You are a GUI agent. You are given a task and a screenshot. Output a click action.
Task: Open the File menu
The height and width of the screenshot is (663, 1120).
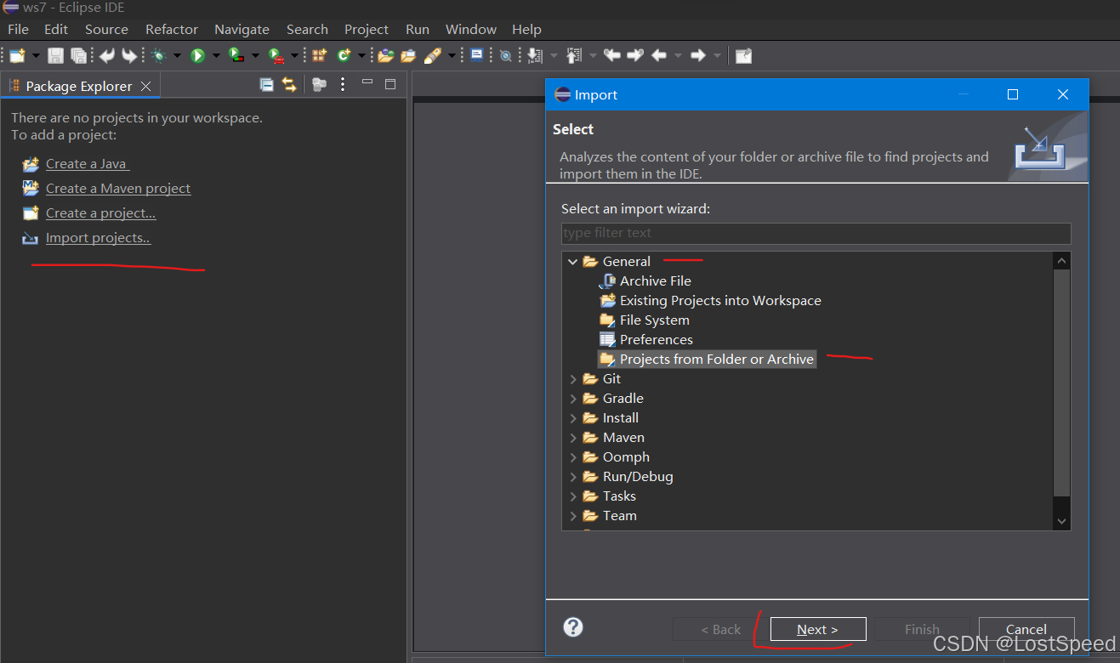tap(18, 29)
